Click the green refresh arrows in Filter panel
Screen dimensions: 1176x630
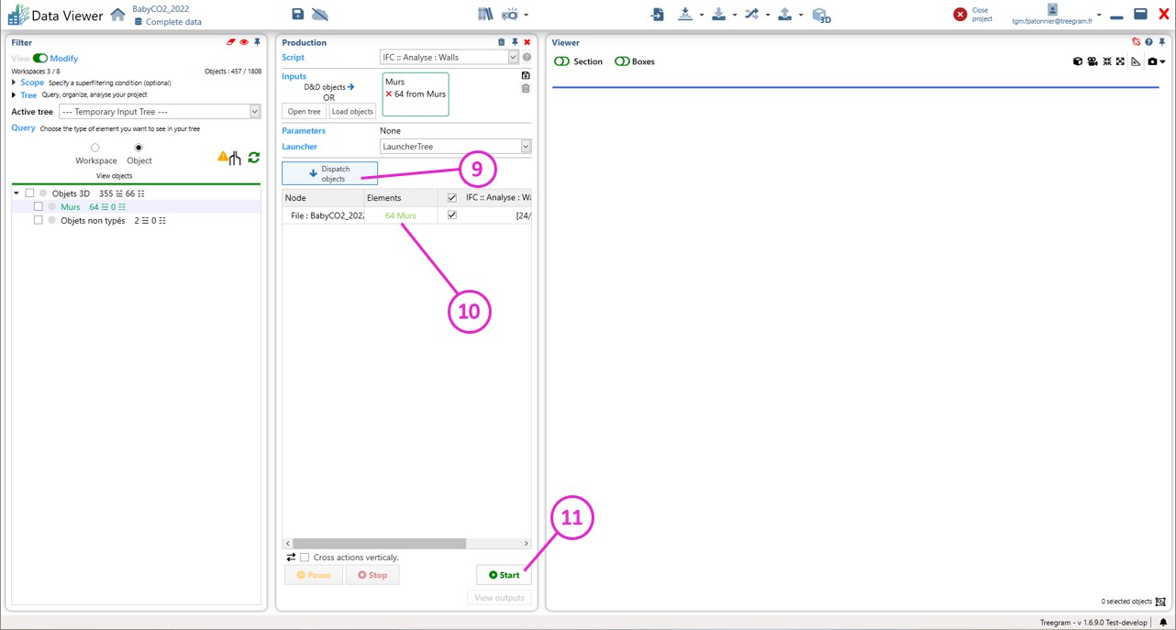pyautogui.click(x=254, y=158)
